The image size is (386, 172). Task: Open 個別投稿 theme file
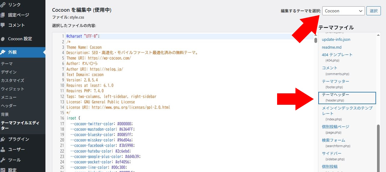pos(330,167)
